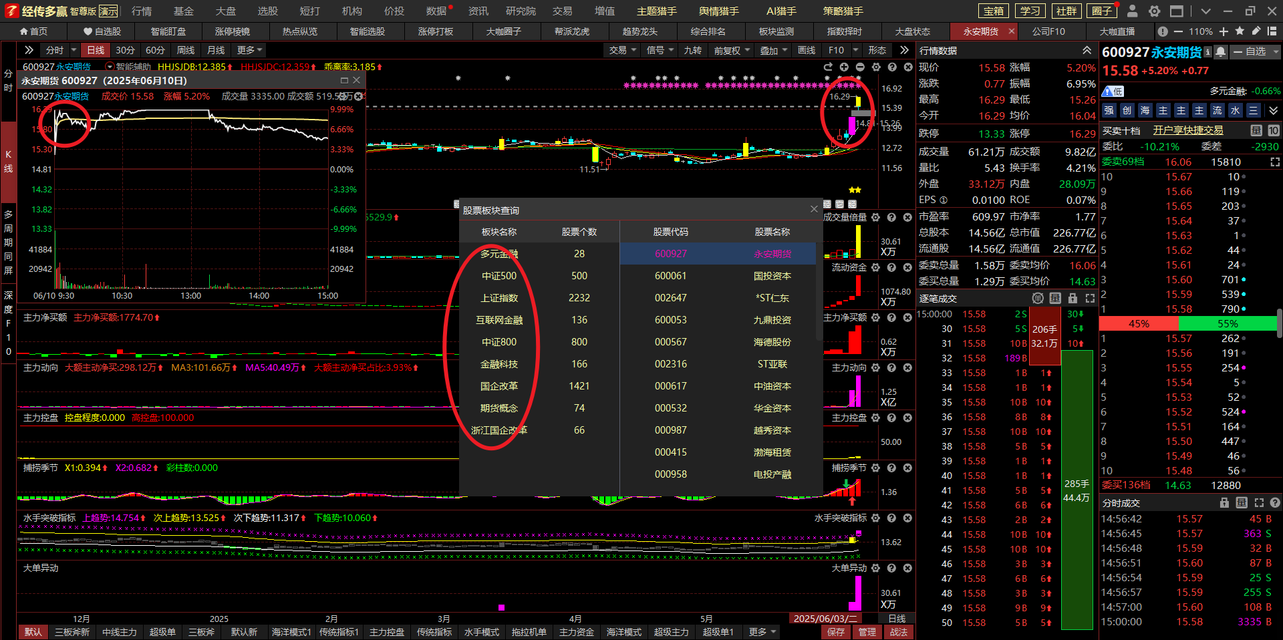Toggle 智能辅助 option above chart
The width and height of the screenshot is (1283, 640).
point(128,67)
